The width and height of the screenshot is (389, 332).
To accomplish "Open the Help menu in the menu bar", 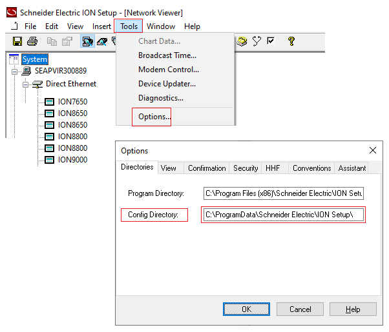I will click(x=192, y=26).
